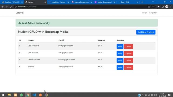This screenshot has width=173, height=97.
Task: Open File Explorer from taskbar
Action: pos(9,95)
